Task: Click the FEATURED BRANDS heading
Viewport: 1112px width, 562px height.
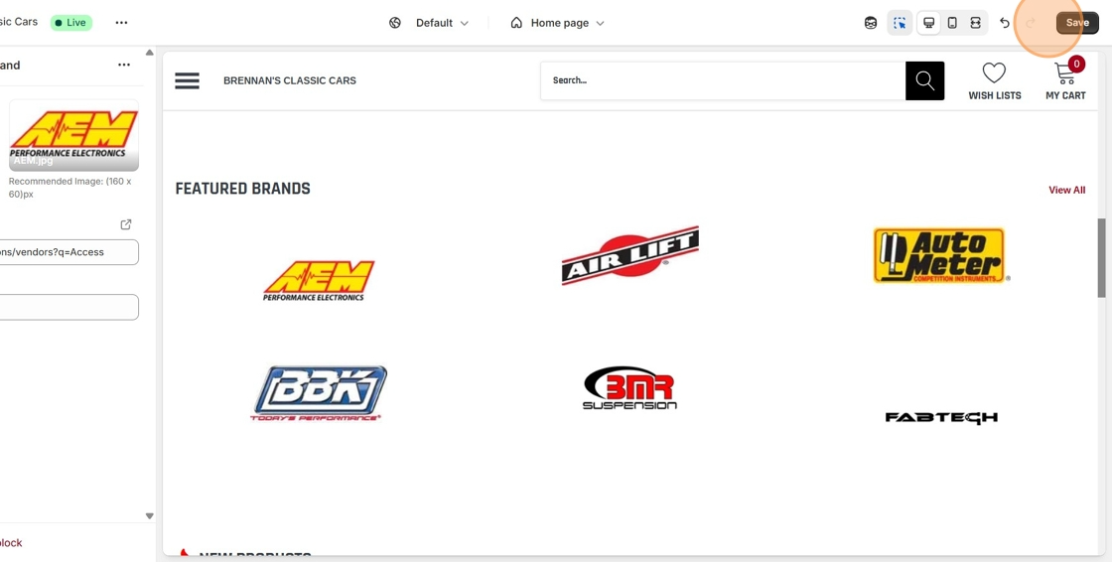Action: click(242, 189)
